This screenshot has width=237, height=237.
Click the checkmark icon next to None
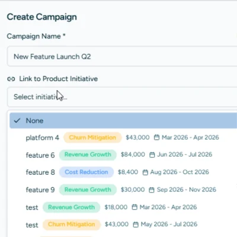[x=17, y=120]
